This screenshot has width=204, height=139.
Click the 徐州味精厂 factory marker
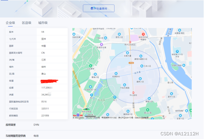point(187,111)
